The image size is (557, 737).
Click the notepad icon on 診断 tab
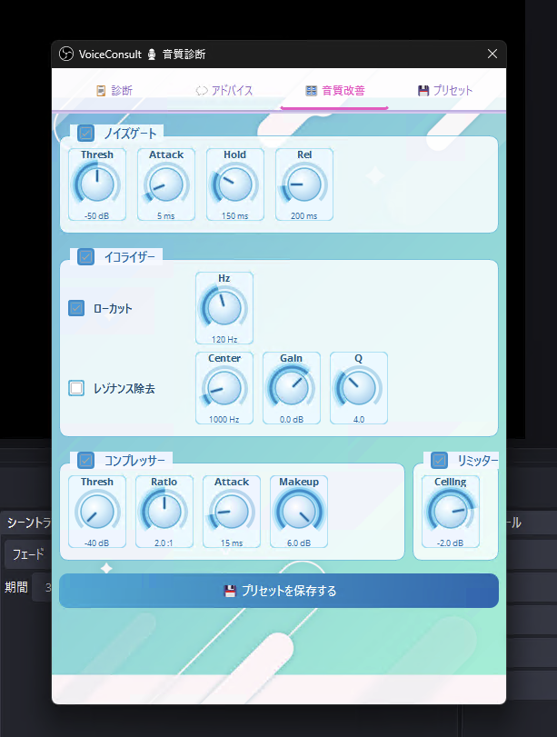click(101, 91)
